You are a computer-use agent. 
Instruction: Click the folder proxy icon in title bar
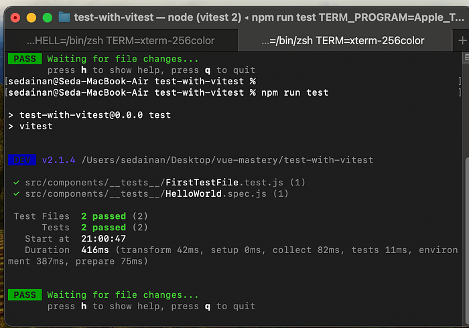coord(64,17)
